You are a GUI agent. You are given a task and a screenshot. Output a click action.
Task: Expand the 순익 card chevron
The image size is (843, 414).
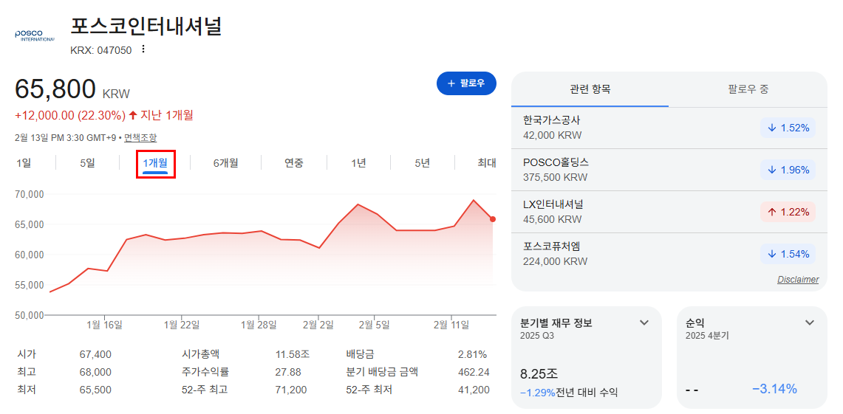pyautogui.click(x=810, y=322)
